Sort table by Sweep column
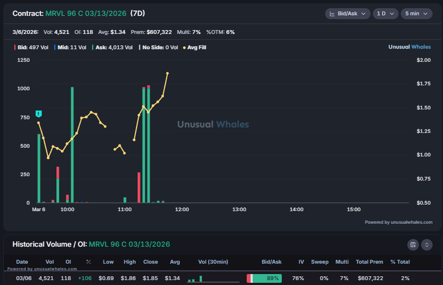Screen dimensions: 443x285 point(320,261)
